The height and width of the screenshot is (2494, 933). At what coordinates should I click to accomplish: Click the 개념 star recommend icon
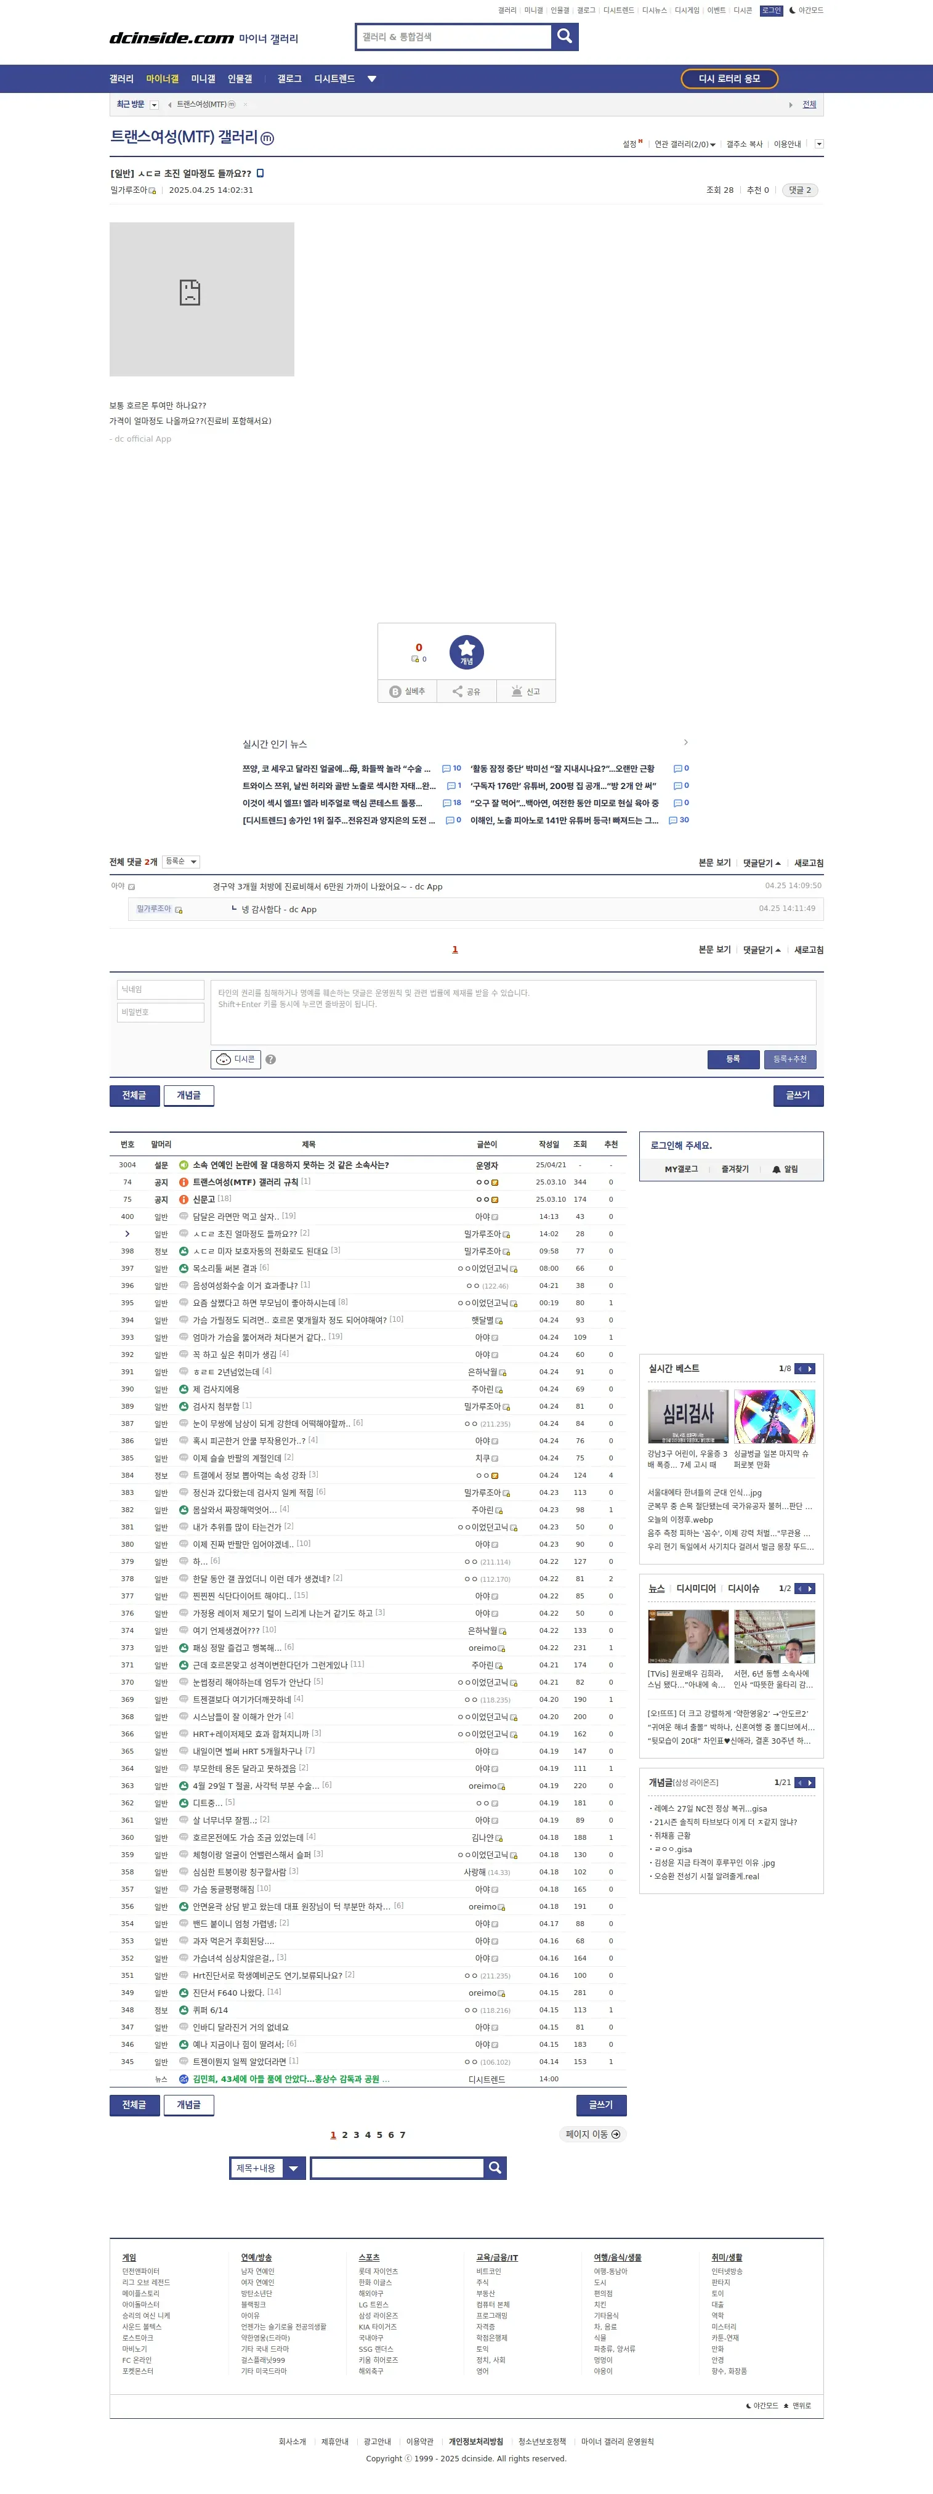coord(467,652)
